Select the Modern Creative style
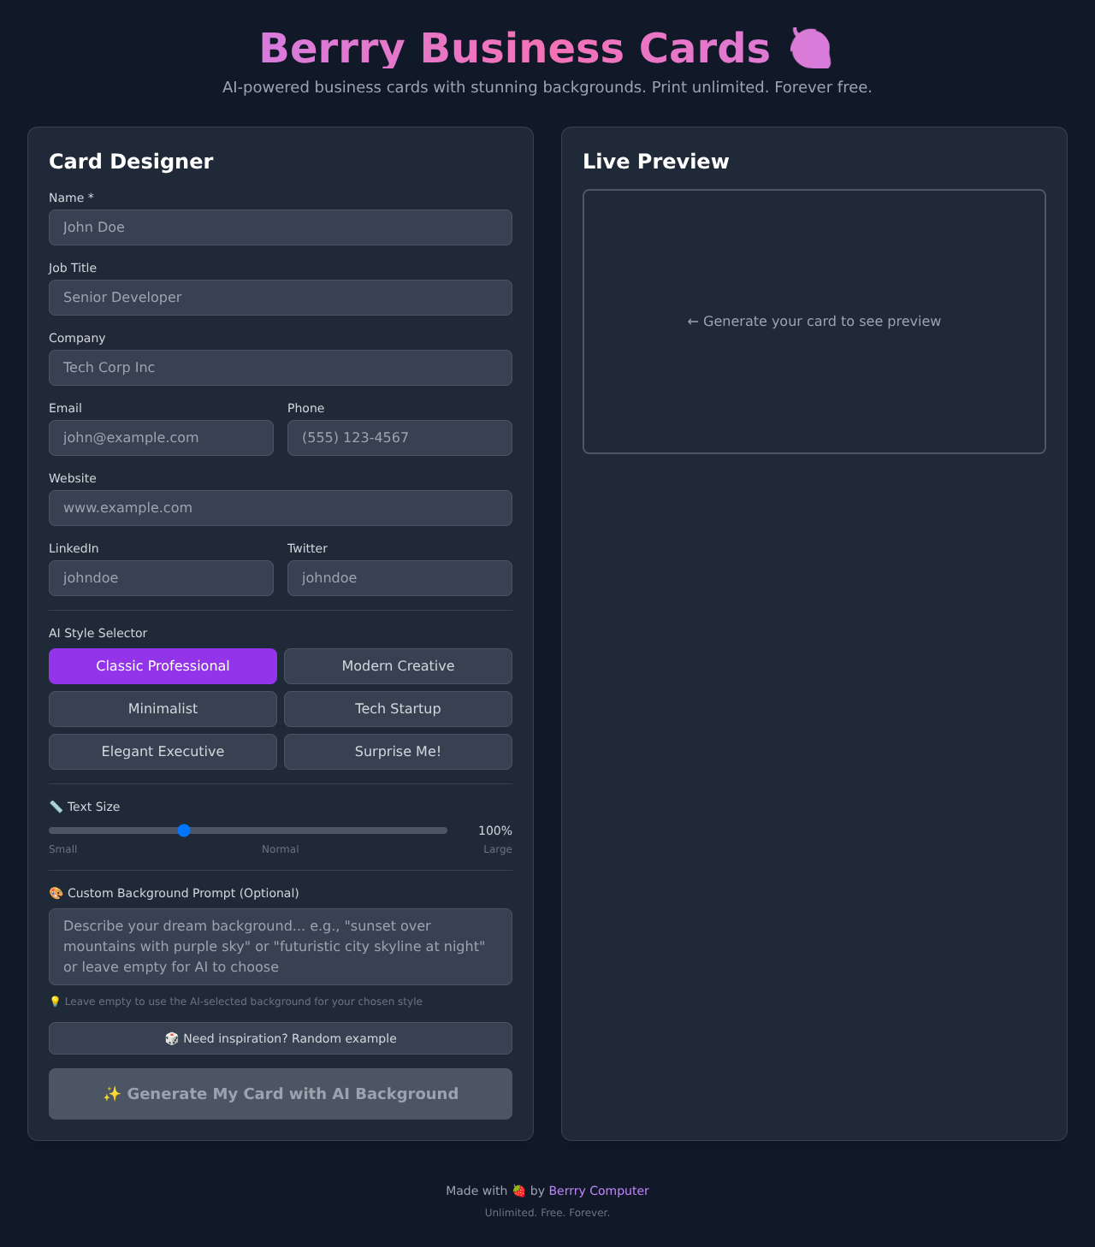The image size is (1095, 1247). pyautogui.click(x=398, y=665)
